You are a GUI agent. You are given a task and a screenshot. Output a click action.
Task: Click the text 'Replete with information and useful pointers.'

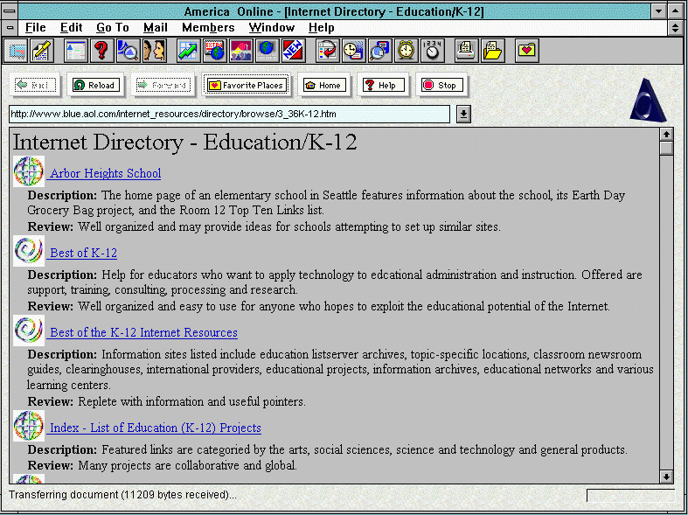191,401
